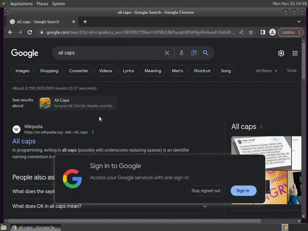Filter results by Shopping
308x231 pixels.
tap(49, 71)
